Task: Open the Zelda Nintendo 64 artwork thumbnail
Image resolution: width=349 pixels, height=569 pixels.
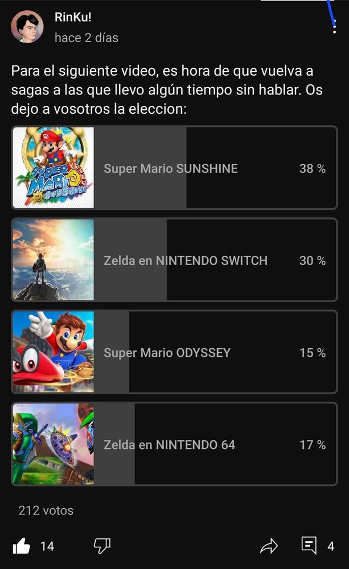Action: [53, 444]
